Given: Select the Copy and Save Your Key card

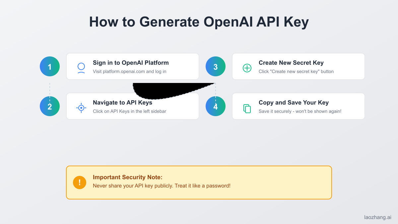Looking at the screenshot, I should (298, 106).
